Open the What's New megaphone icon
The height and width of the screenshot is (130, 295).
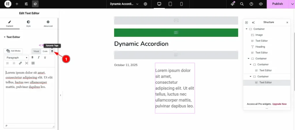[233, 4]
